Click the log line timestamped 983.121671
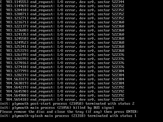Viewport: 163px width, 122px height. tap(62, 22)
